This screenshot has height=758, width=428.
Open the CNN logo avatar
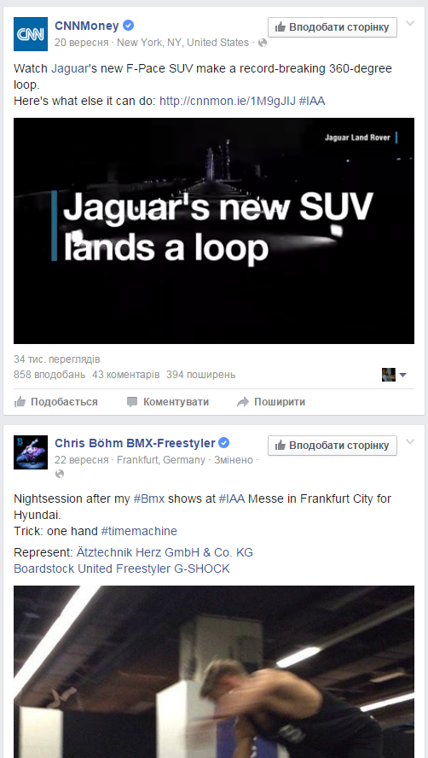(x=31, y=34)
